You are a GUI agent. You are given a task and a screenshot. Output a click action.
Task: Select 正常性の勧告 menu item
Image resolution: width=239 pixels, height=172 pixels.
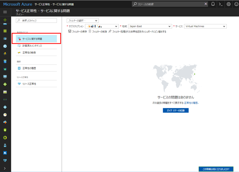pyautogui.click(x=36, y=53)
